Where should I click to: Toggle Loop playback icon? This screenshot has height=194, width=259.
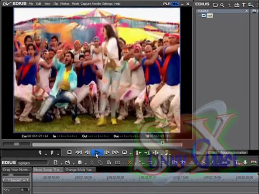coord(124,153)
